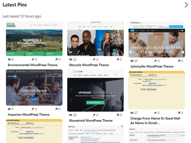Click the Storycle WordPress Theme title
191x143 pixels.
click(89, 65)
